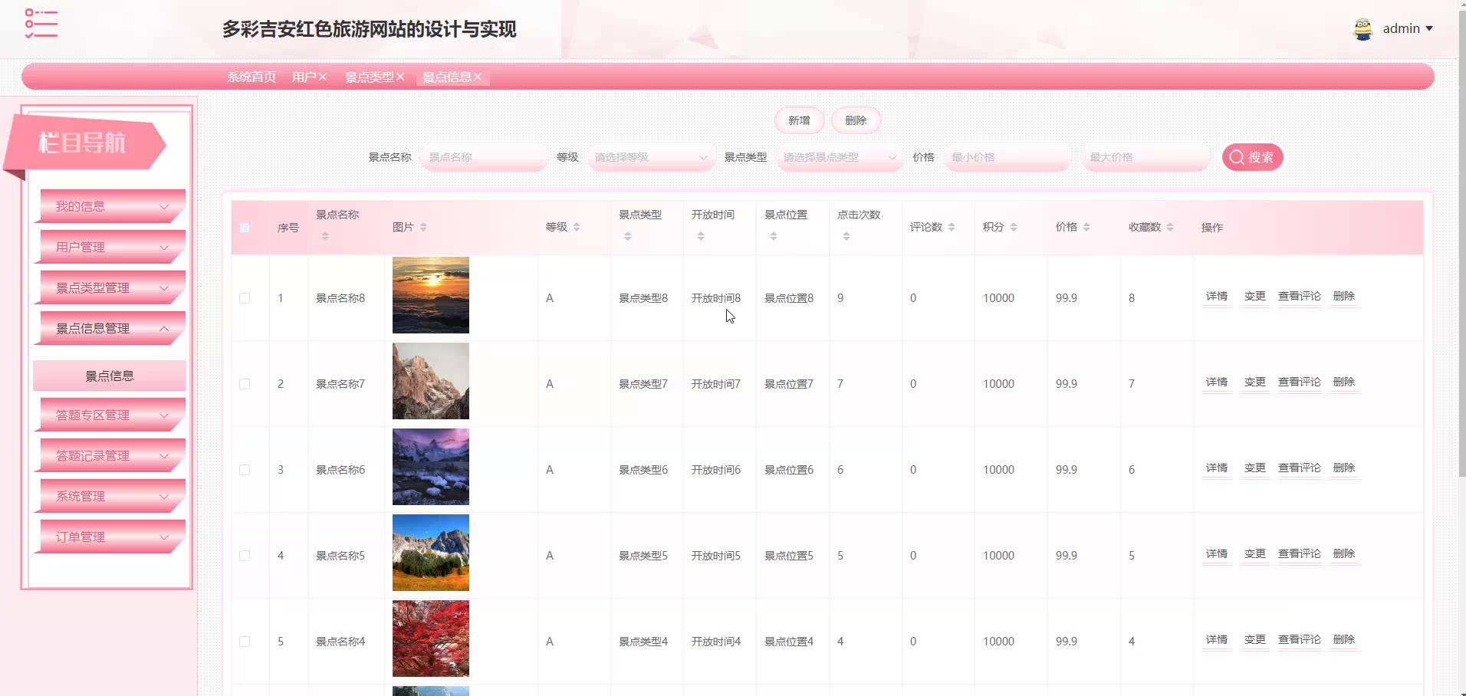
Task: Sort by the 开放时间 column sort icon
Action: [701, 236]
